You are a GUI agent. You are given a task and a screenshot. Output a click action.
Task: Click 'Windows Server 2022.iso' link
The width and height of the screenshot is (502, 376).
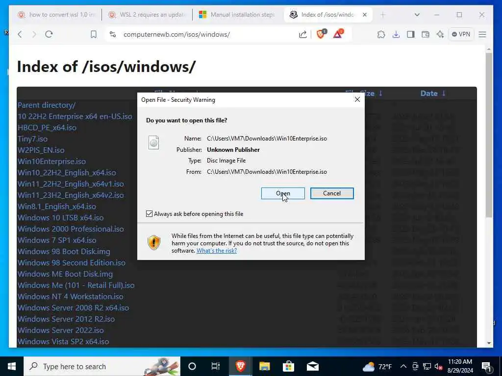pyautogui.click(x=61, y=330)
